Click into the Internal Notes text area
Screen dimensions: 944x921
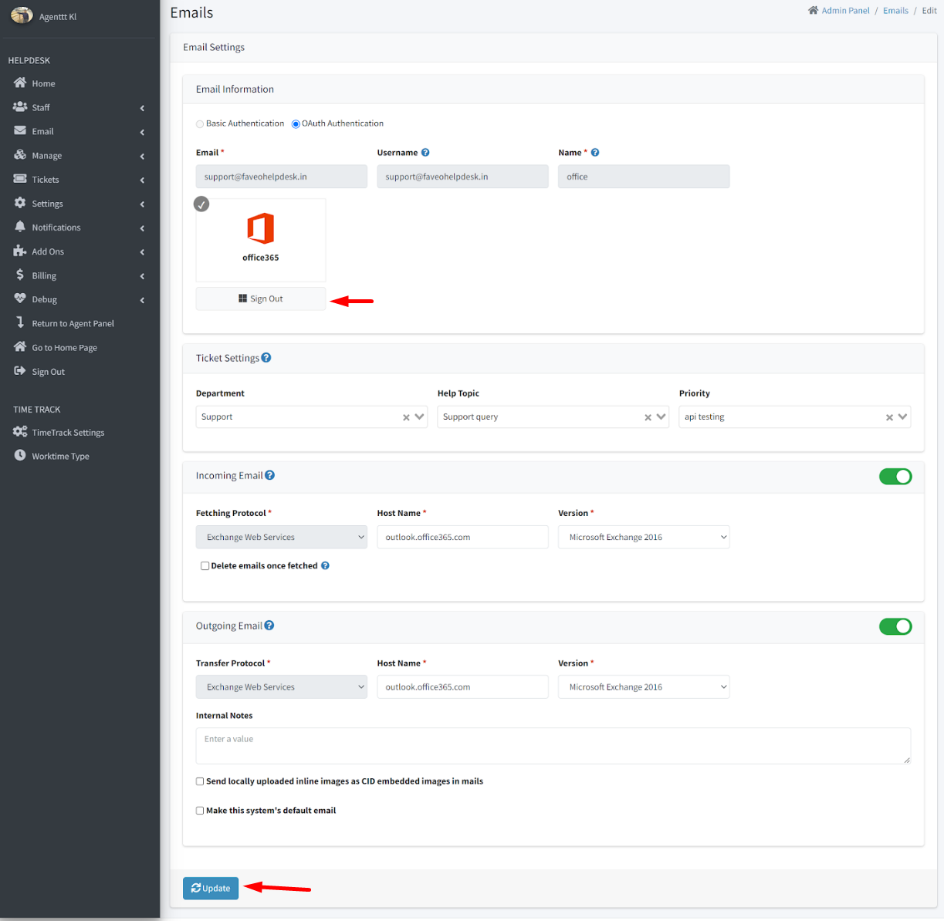pyautogui.click(x=553, y=746)
